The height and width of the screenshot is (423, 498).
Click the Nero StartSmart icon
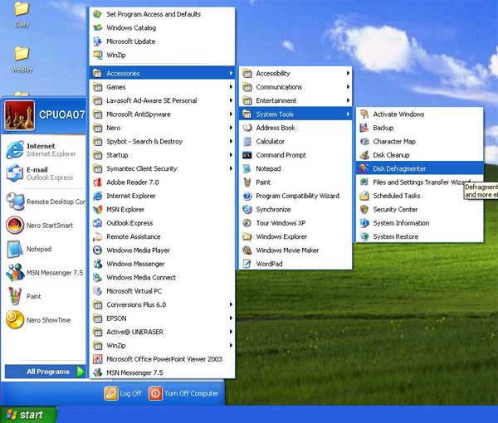(x=14, y=225)
